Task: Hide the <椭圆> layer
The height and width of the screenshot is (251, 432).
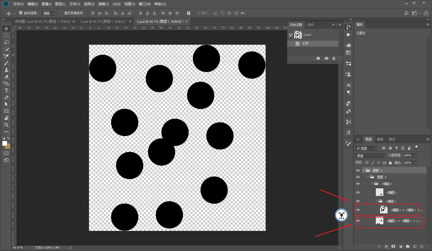Action: click(x=358, y=192)
